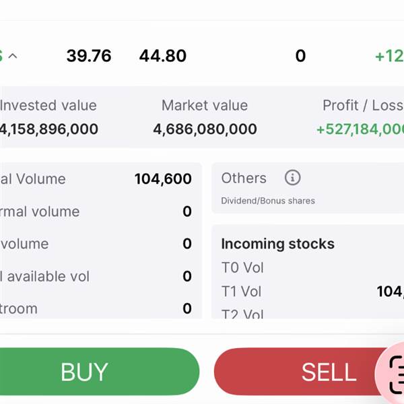404x404 pixels.
Task: Tap the Total Volume 104,600 value
Action: coord(163,179)
